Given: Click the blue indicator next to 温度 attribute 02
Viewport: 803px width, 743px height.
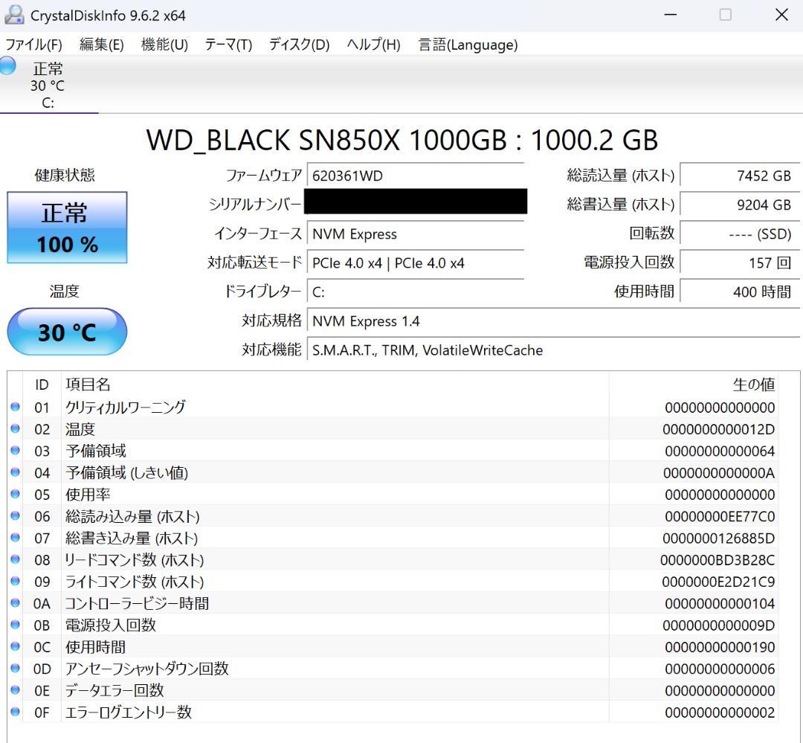Looking at the screenshot, I should pos(15,428).
